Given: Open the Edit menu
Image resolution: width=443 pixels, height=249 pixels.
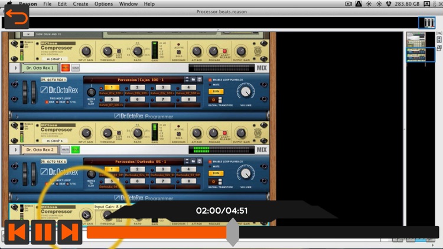Looking at the screenshot, I should 62,4.
